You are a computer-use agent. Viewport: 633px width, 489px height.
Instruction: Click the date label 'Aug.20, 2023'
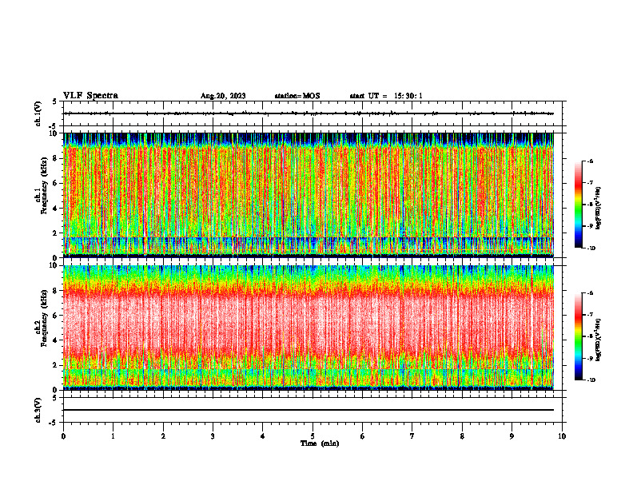(x=223, y=96)
